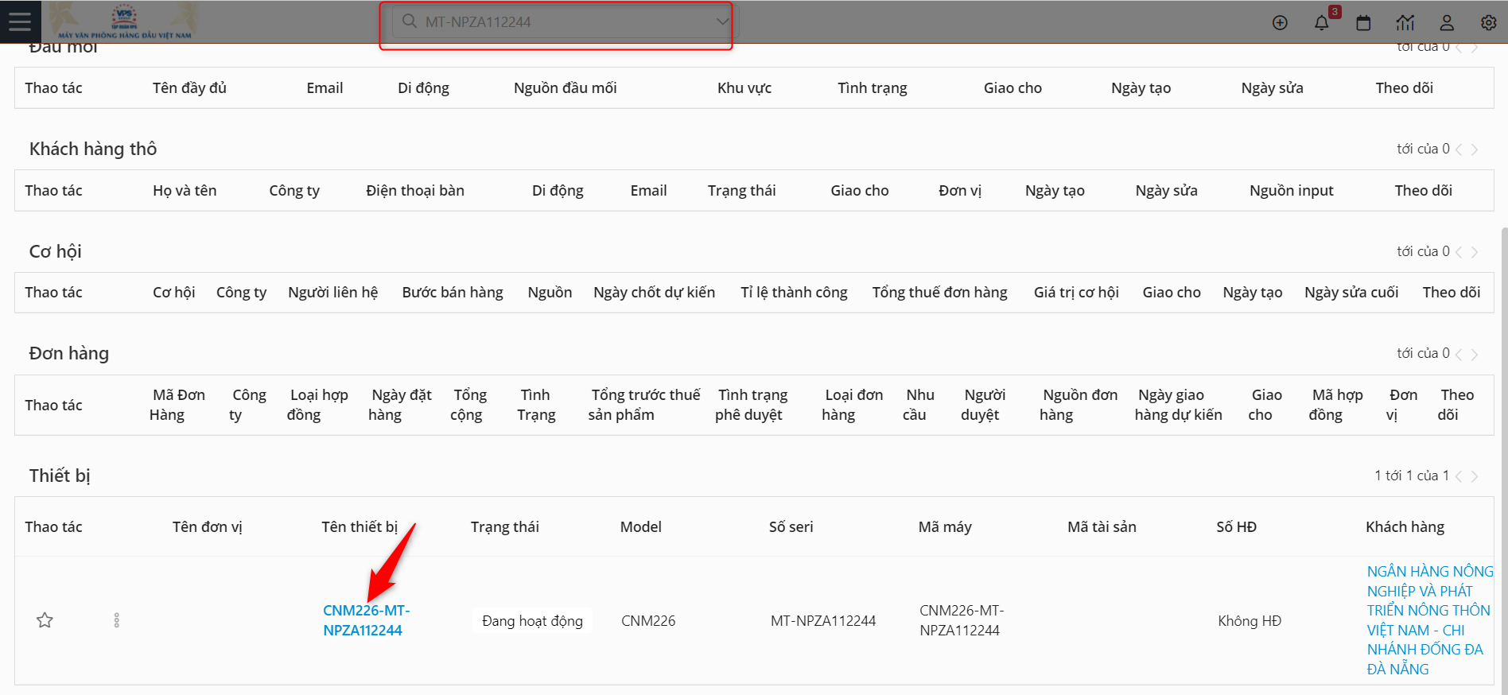The width and height of the screenshot is (1508, 695).
Task: Click the Khách hàng thô section heading
Action: (93, 149)
